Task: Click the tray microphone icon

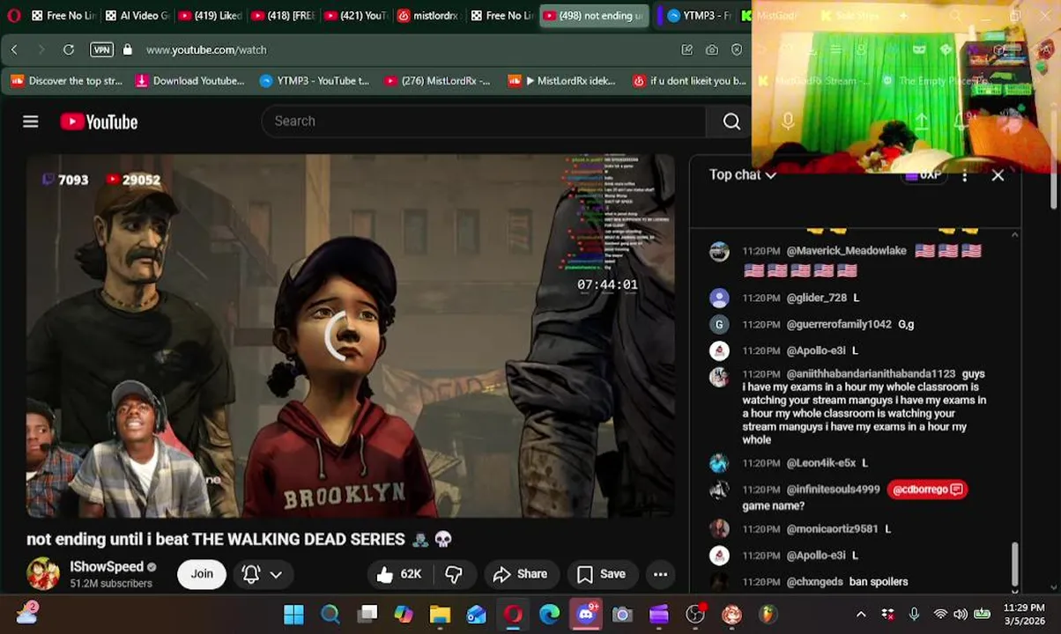Action: 914,615
